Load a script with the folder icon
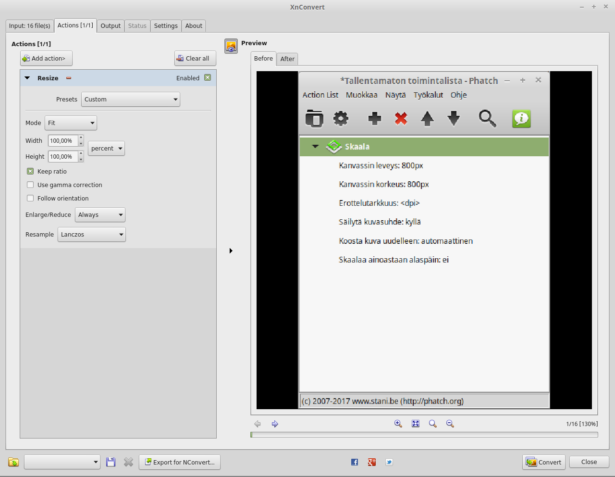The width and height of the screenshot is (615, 477). pos(13,462)
